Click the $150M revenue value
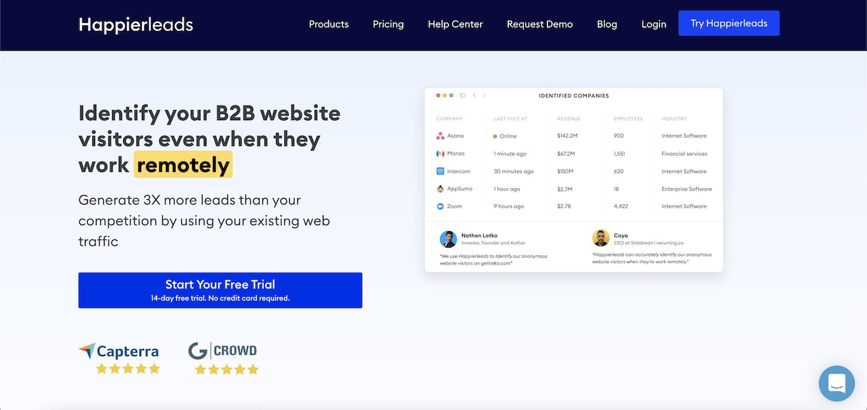The width and height of the screenshot is (867, 410). tap(565, 171)
